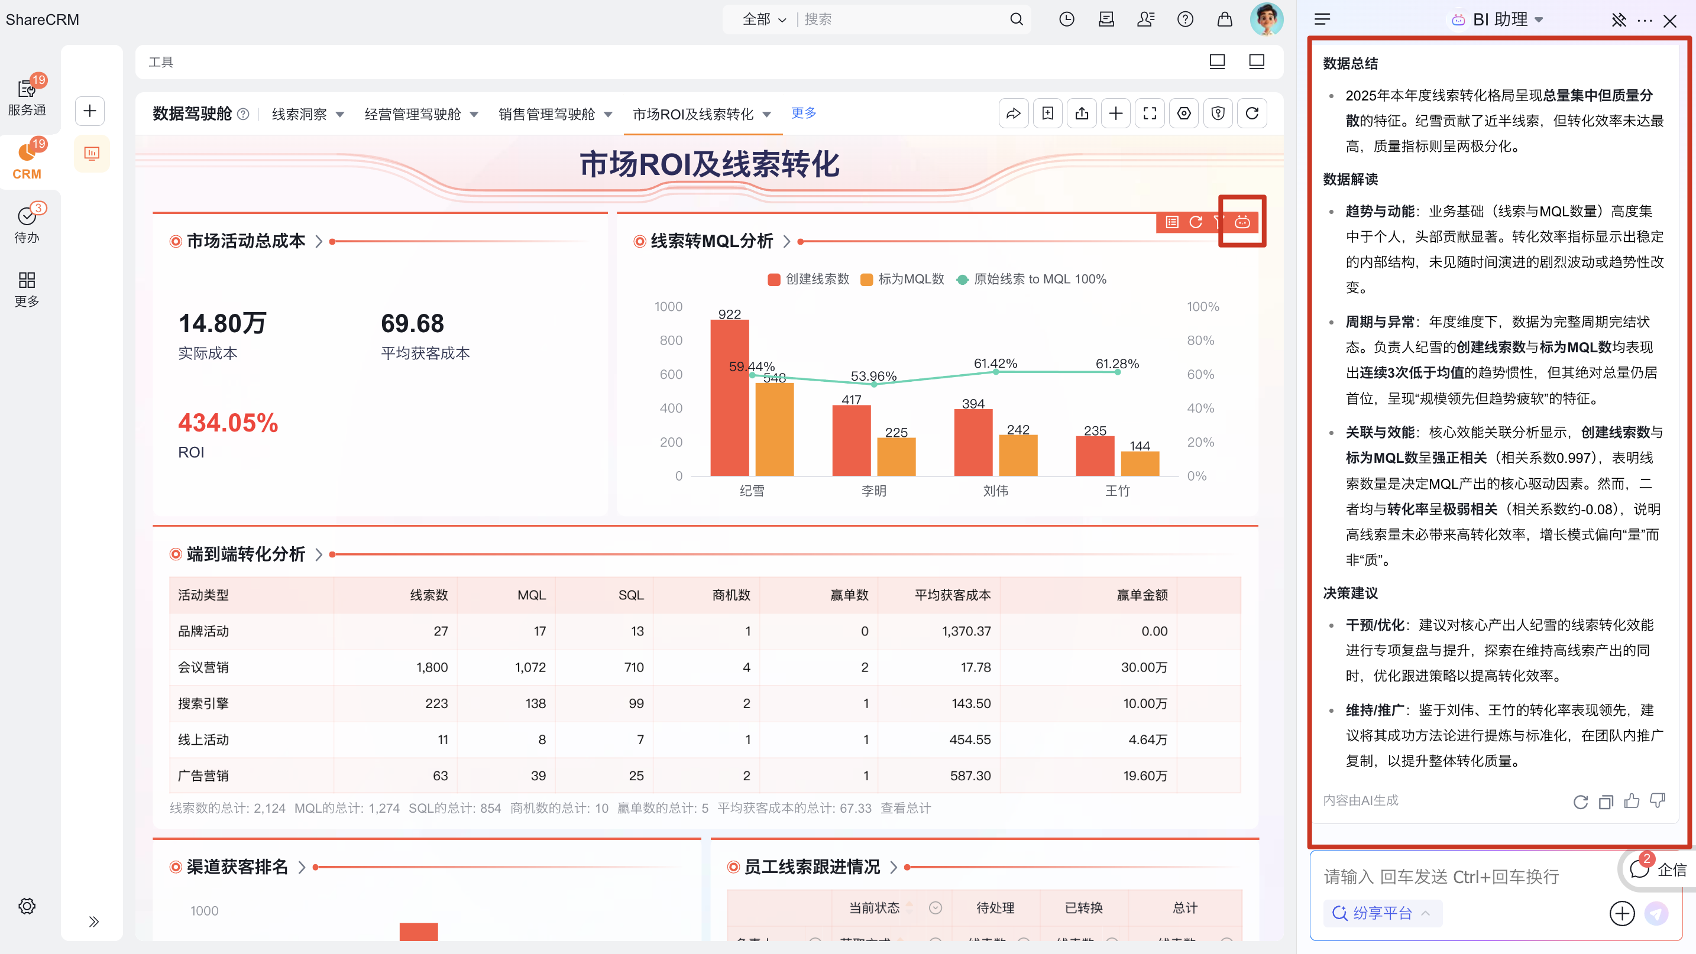Like the AI response with the thumbs up
Screen dimensions: 1696x954
[x=1632, y=801]
